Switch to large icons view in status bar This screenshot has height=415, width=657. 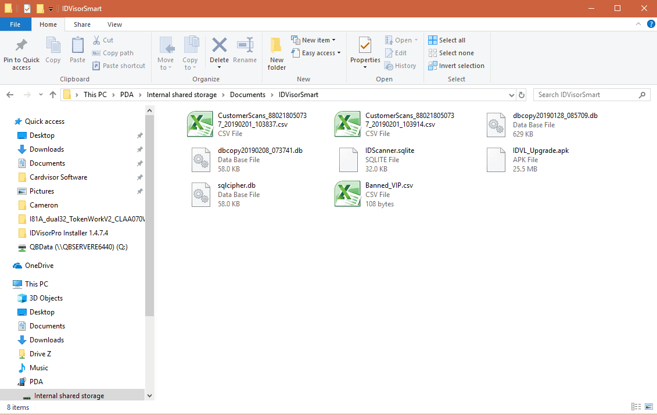tap(648, 407)
